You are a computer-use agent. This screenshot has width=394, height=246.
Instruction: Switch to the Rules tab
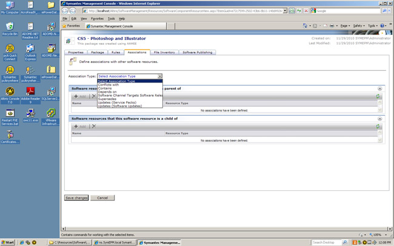pos(116,52)
